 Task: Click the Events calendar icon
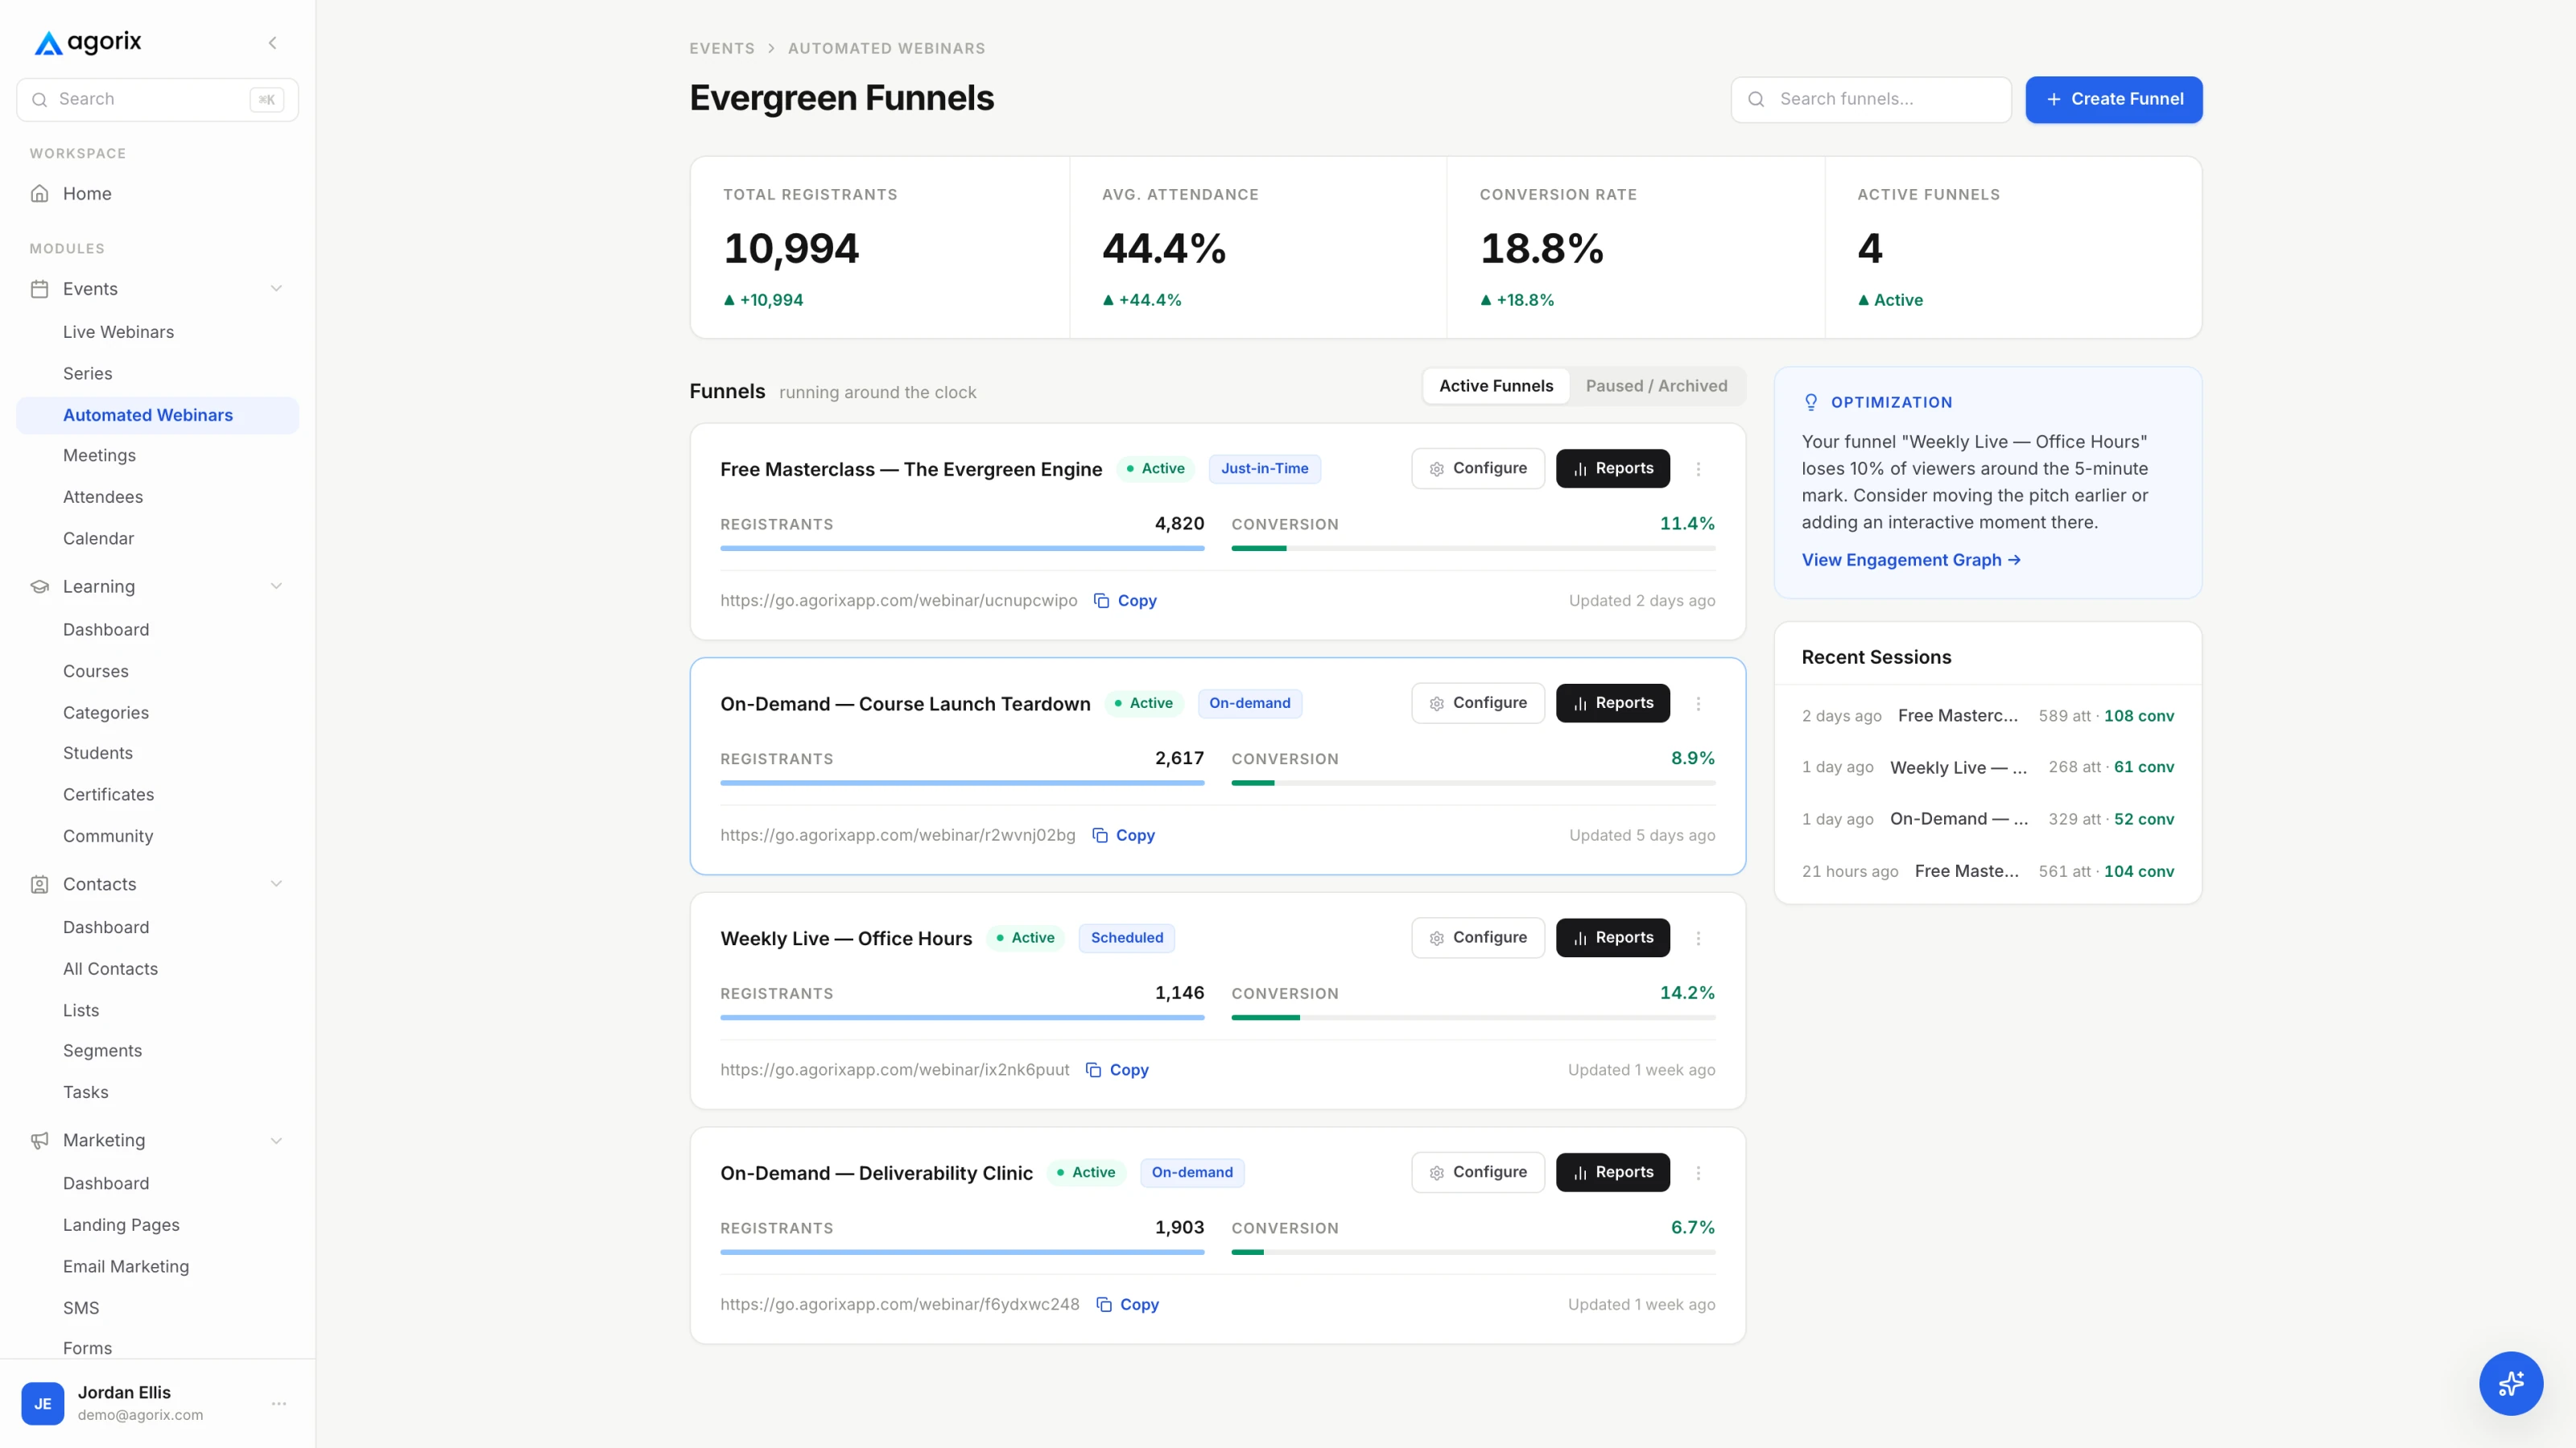(40, 289)
